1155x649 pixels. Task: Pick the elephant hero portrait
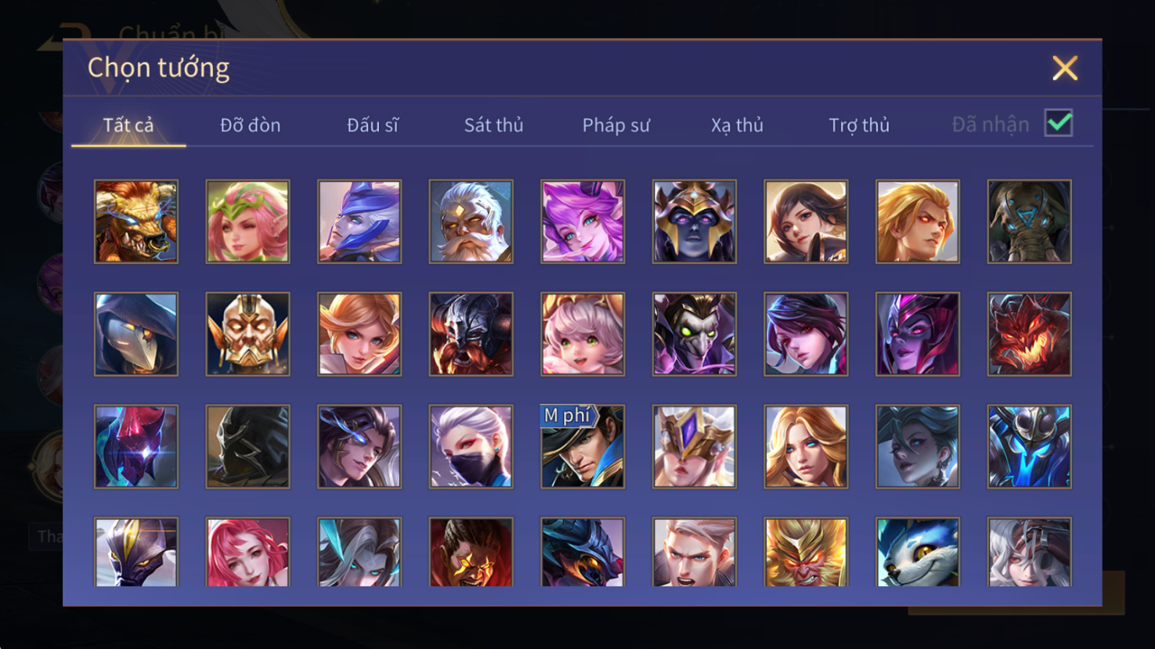1029,222
